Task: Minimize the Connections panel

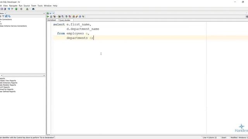Action: [x=44, y=14]
